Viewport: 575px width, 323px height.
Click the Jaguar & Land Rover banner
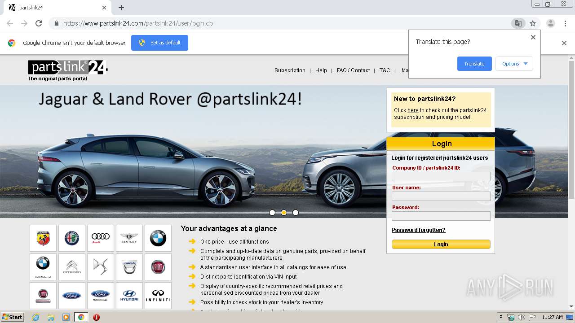tap(193, 152)
